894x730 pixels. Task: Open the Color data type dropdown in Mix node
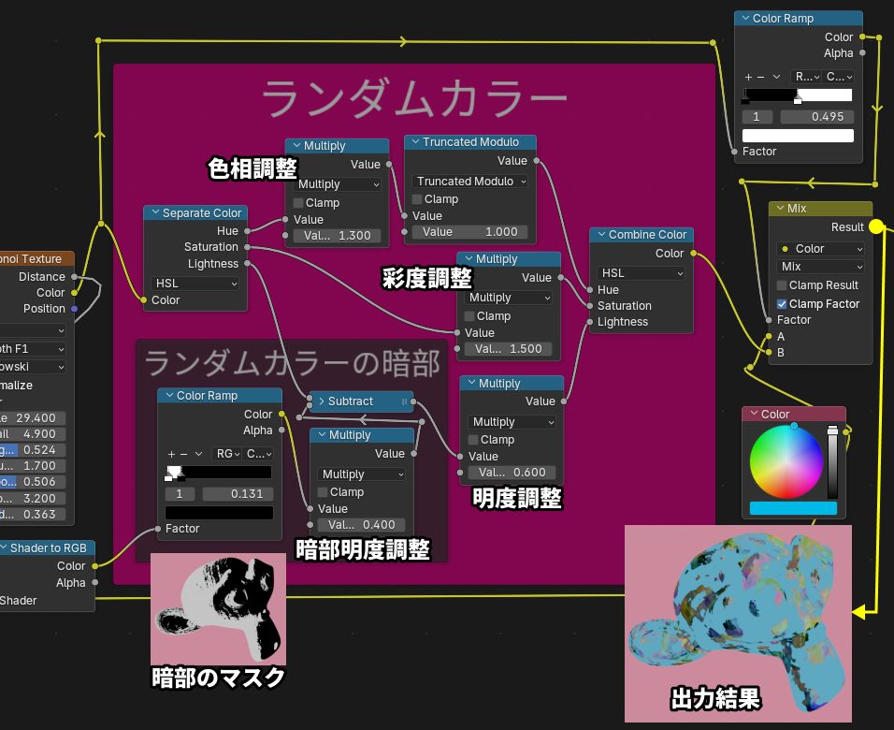821,249
